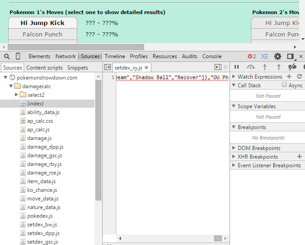305x245 pixels.
Task: Open damage.js in the file tree
Action: click(x=39, y=138)
